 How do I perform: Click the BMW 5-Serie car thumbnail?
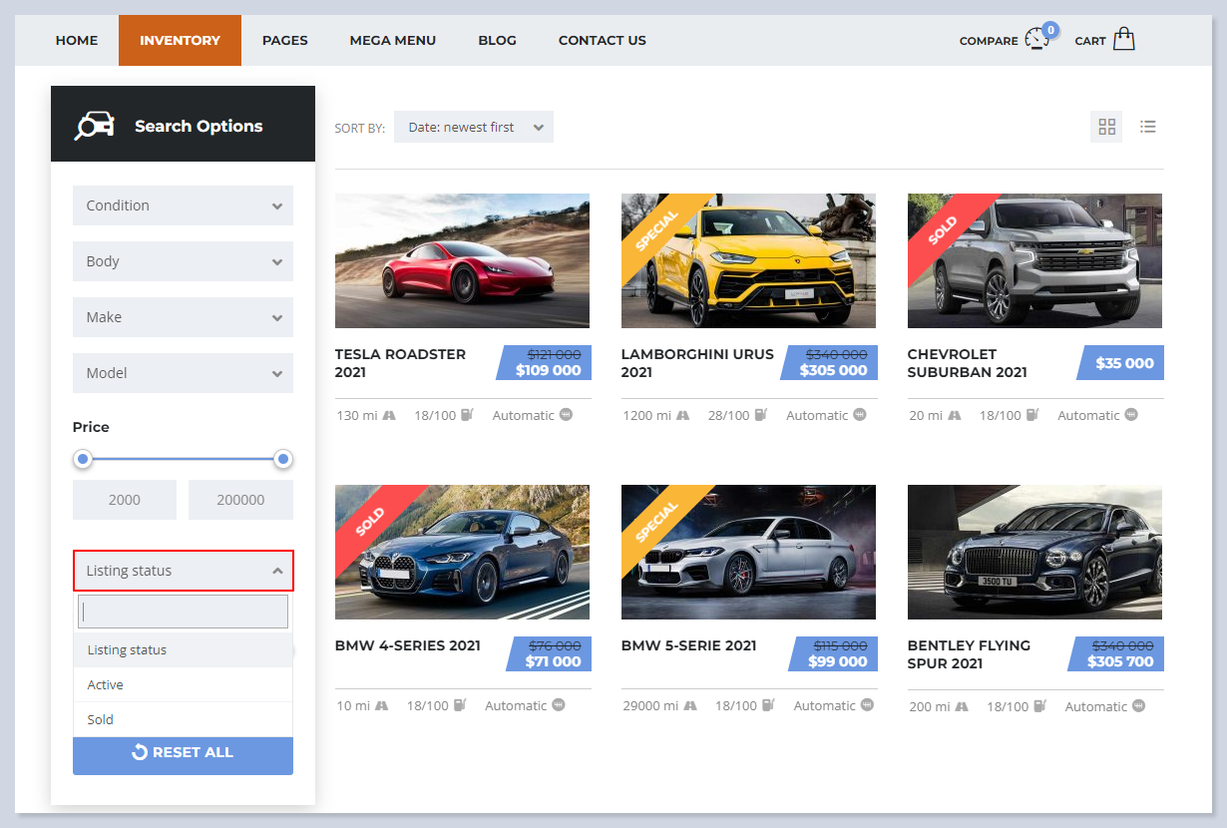(748, 552)
